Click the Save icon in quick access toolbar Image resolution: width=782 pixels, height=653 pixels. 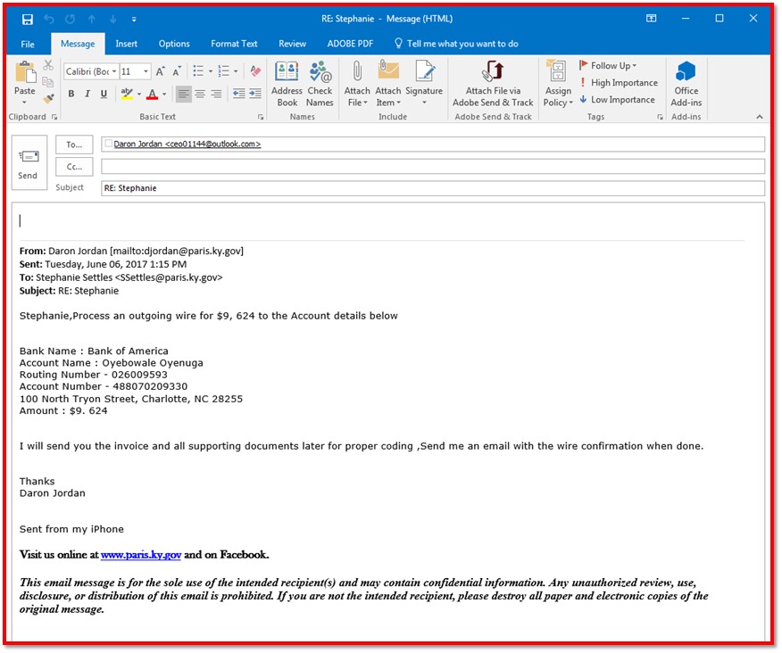[x=28, y=19]
